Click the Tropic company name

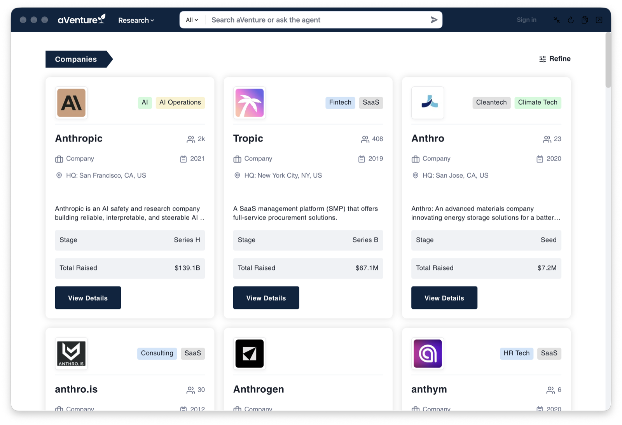(x=248, y=138)
